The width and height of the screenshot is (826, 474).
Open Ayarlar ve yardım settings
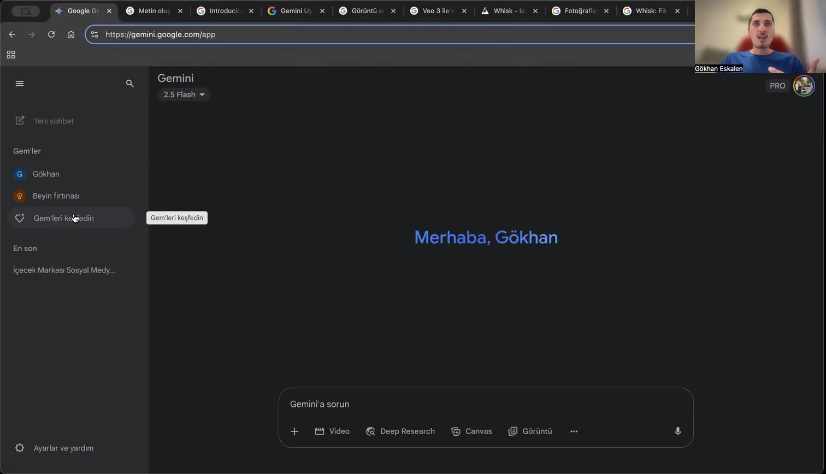click(x=54, y=448)
